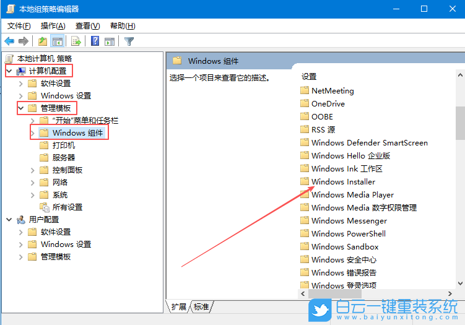
Task: Click the vertical scrollbar up arrow
Action: pyautogui.click(x=460, y=75)
